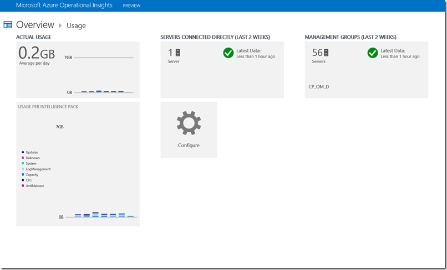The image size is (447, 270).
Task: Click the Overview dashboard icon
Action: 8,25
